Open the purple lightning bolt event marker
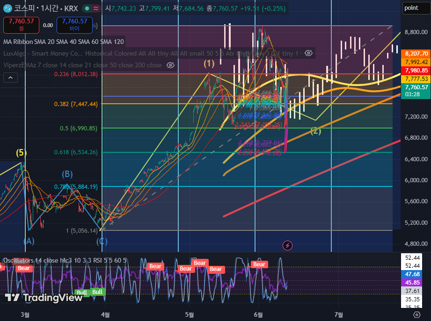431x321 pixels. pyautogui.click(x=287, y=245)
